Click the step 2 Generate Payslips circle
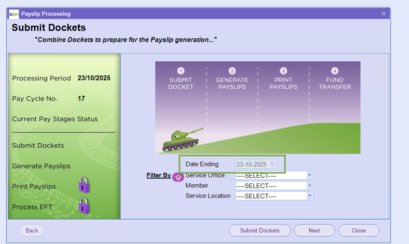409x244 pixels. [232, 71]
